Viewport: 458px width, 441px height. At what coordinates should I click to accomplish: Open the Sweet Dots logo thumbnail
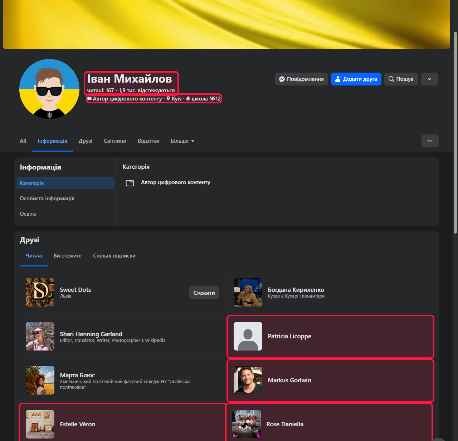pyautogui.click(x=40, y=292)
